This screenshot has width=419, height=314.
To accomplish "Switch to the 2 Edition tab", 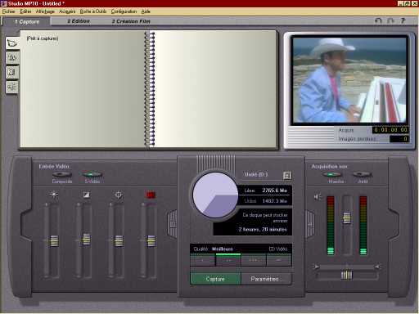I will 79,21.
